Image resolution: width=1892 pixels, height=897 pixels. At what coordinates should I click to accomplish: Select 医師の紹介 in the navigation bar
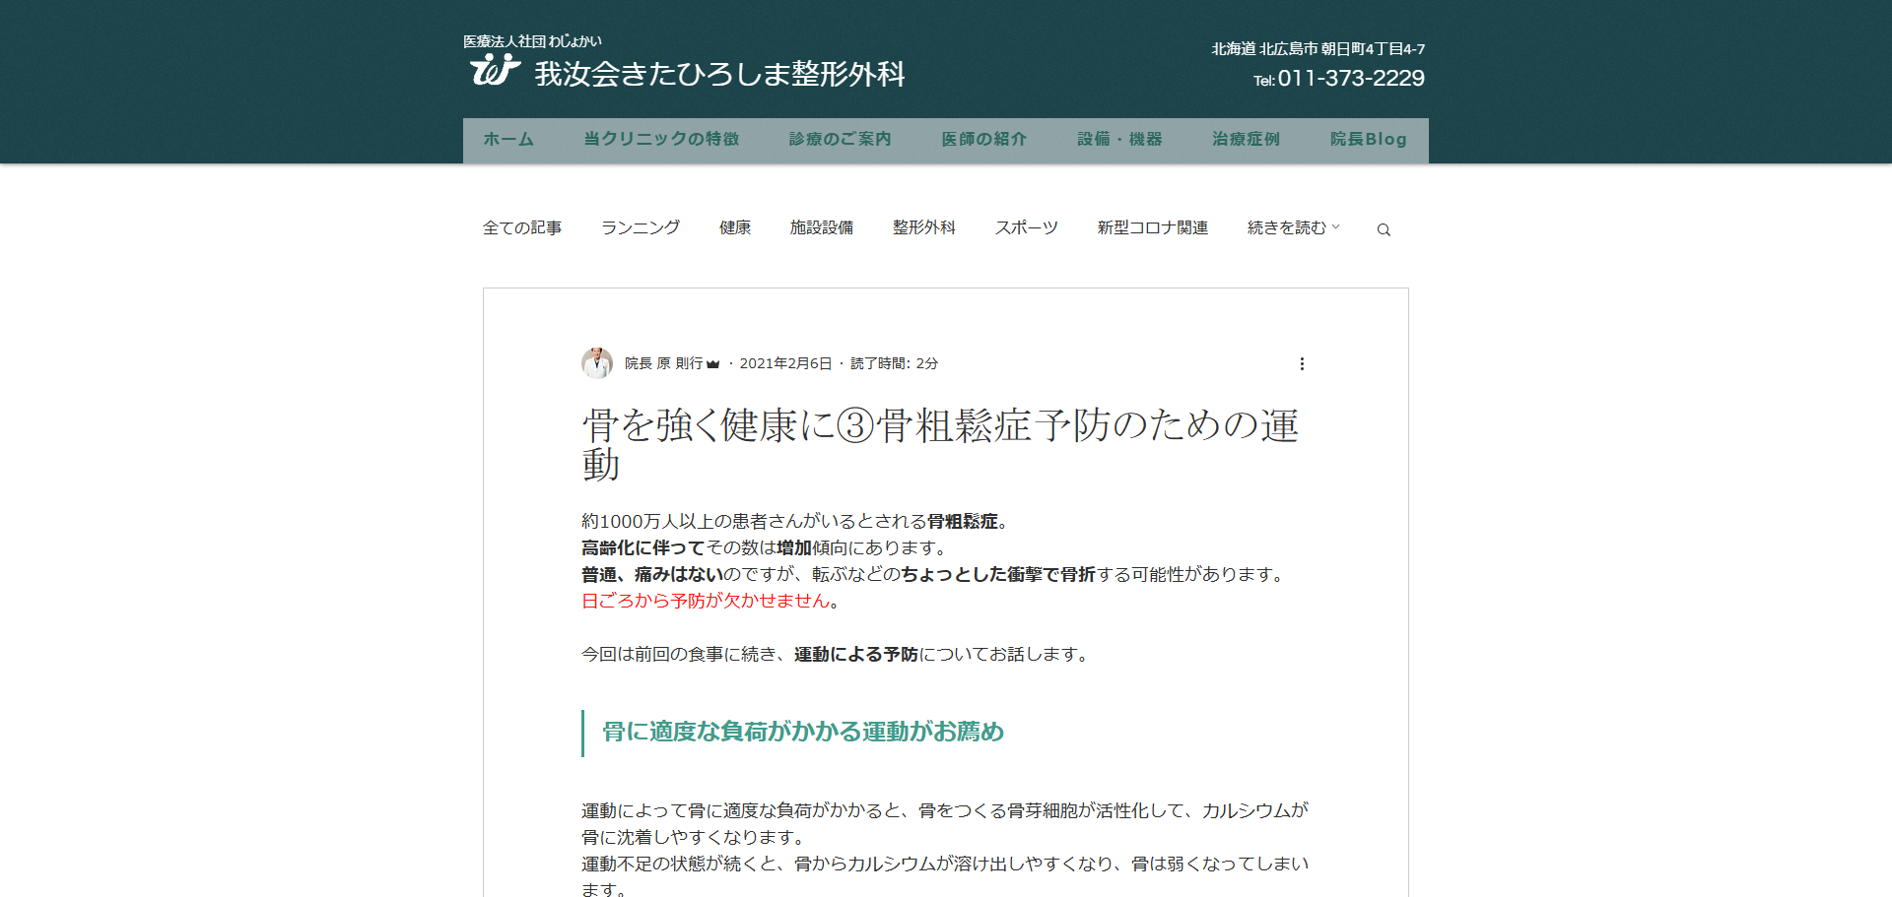(x=983, y=140)
